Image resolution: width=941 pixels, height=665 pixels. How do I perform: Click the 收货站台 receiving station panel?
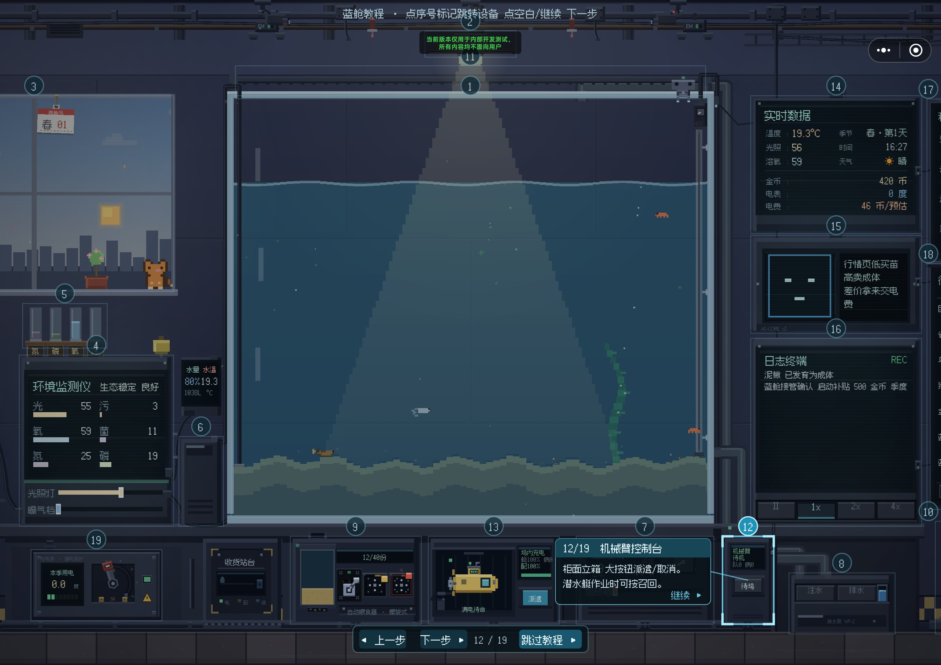(x=242, y=581)
